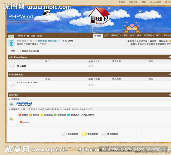
Task: Open the 无图版 link at top
Action: [x=121, y=2]
